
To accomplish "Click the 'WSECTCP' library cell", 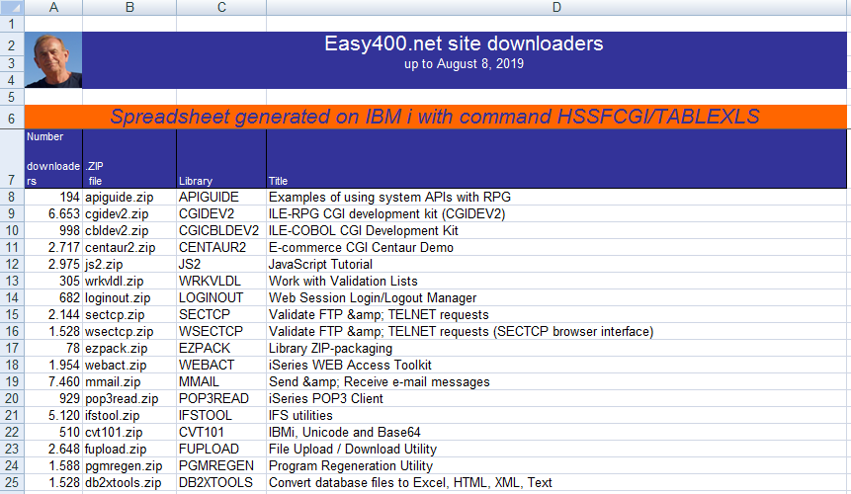I will pos(221,331).
